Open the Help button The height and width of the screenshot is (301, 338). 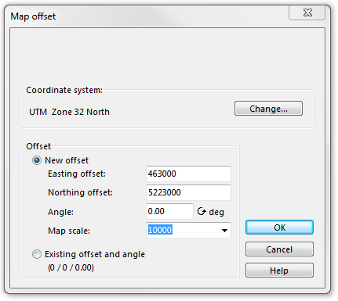279,271
